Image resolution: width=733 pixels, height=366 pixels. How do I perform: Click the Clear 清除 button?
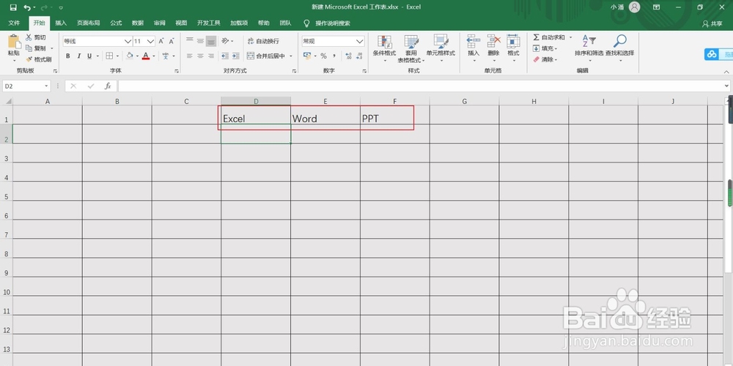(545, 59)
